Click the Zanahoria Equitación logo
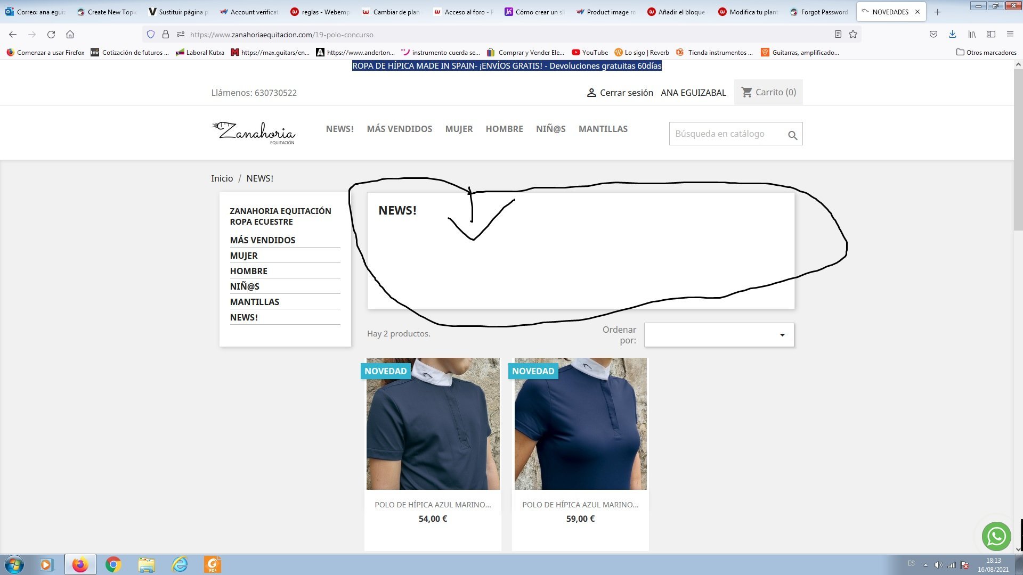Image resolution: width=1023 pixels, height=575 pixels. click(x=254, y=133)
